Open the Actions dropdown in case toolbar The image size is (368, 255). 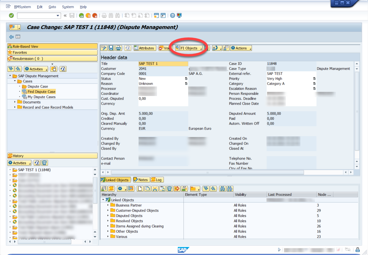tap(241, 48)
